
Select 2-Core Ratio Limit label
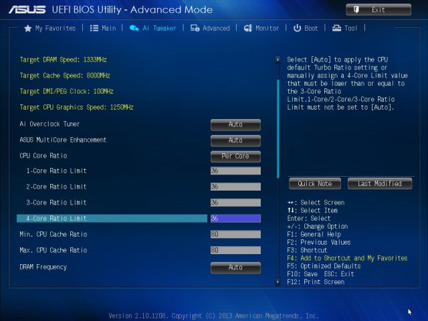56,187
